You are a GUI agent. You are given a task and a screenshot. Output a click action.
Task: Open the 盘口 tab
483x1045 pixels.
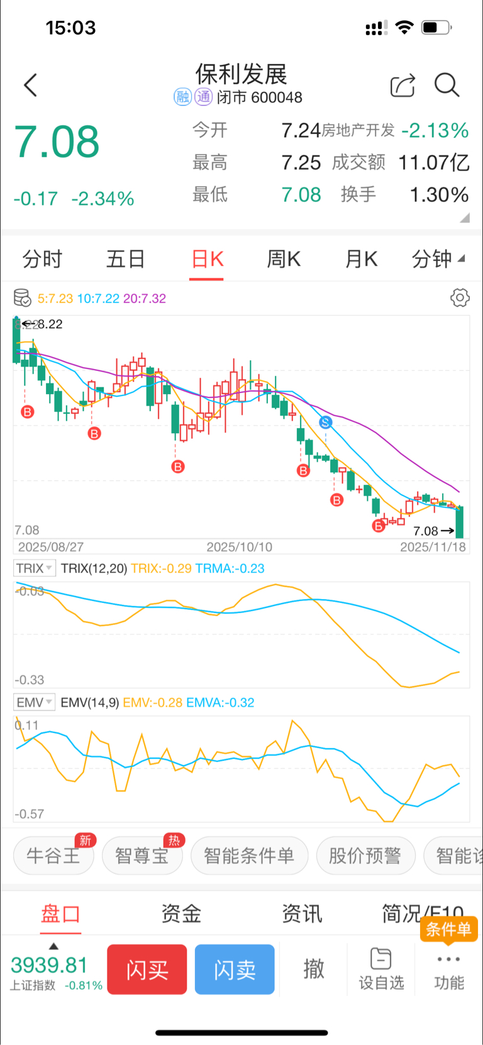60,914
